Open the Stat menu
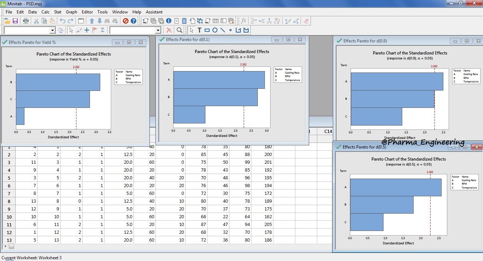This screenshot has width=483, height=261. pos(57,12)
